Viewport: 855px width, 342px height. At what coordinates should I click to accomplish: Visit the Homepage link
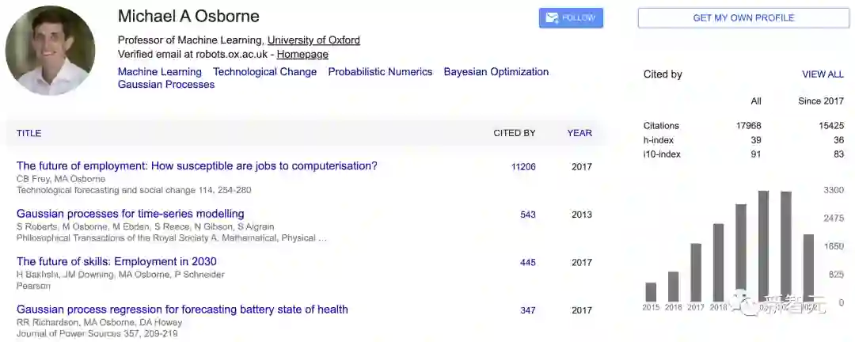(302, 55)
